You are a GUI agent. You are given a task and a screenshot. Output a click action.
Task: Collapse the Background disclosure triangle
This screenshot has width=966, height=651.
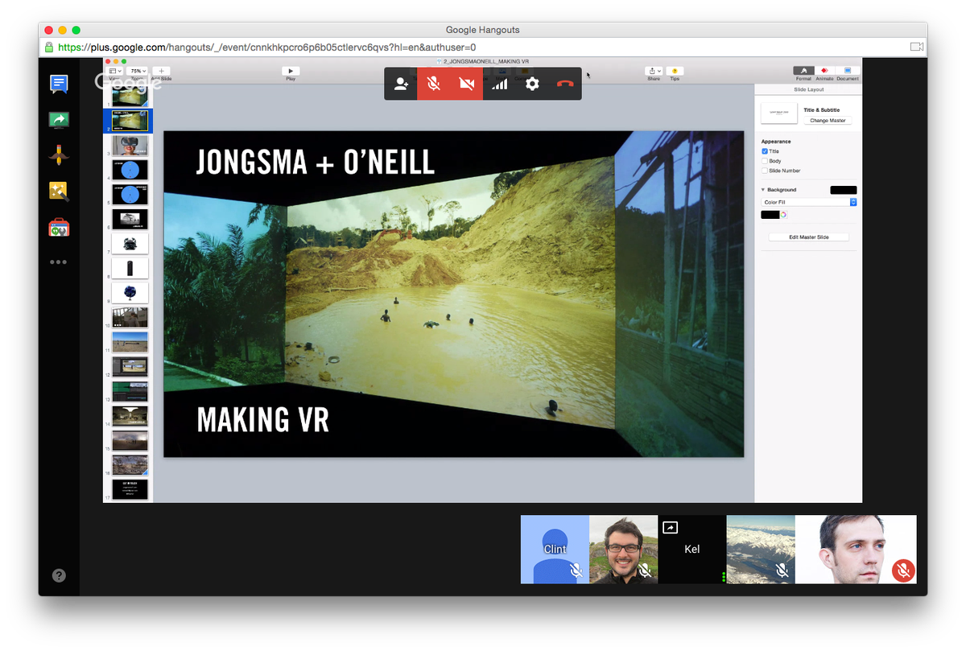[x=762, y=190]
